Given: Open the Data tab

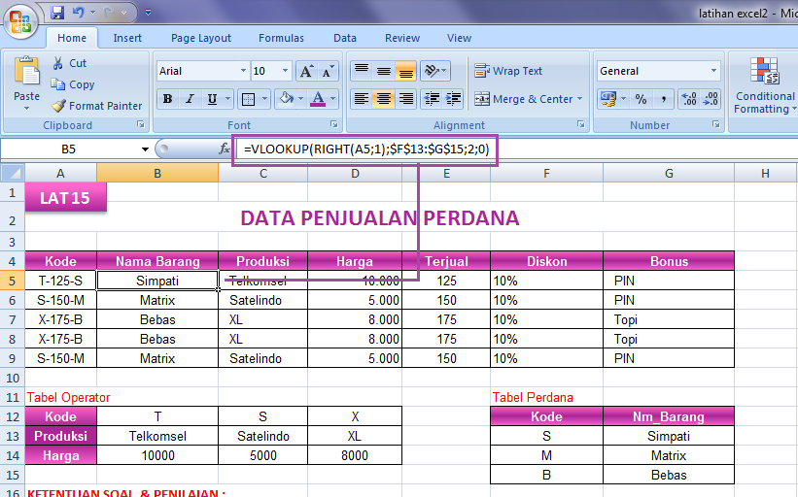Looking at the screenshot, I should pyautogui.click(x=344, y=38).
